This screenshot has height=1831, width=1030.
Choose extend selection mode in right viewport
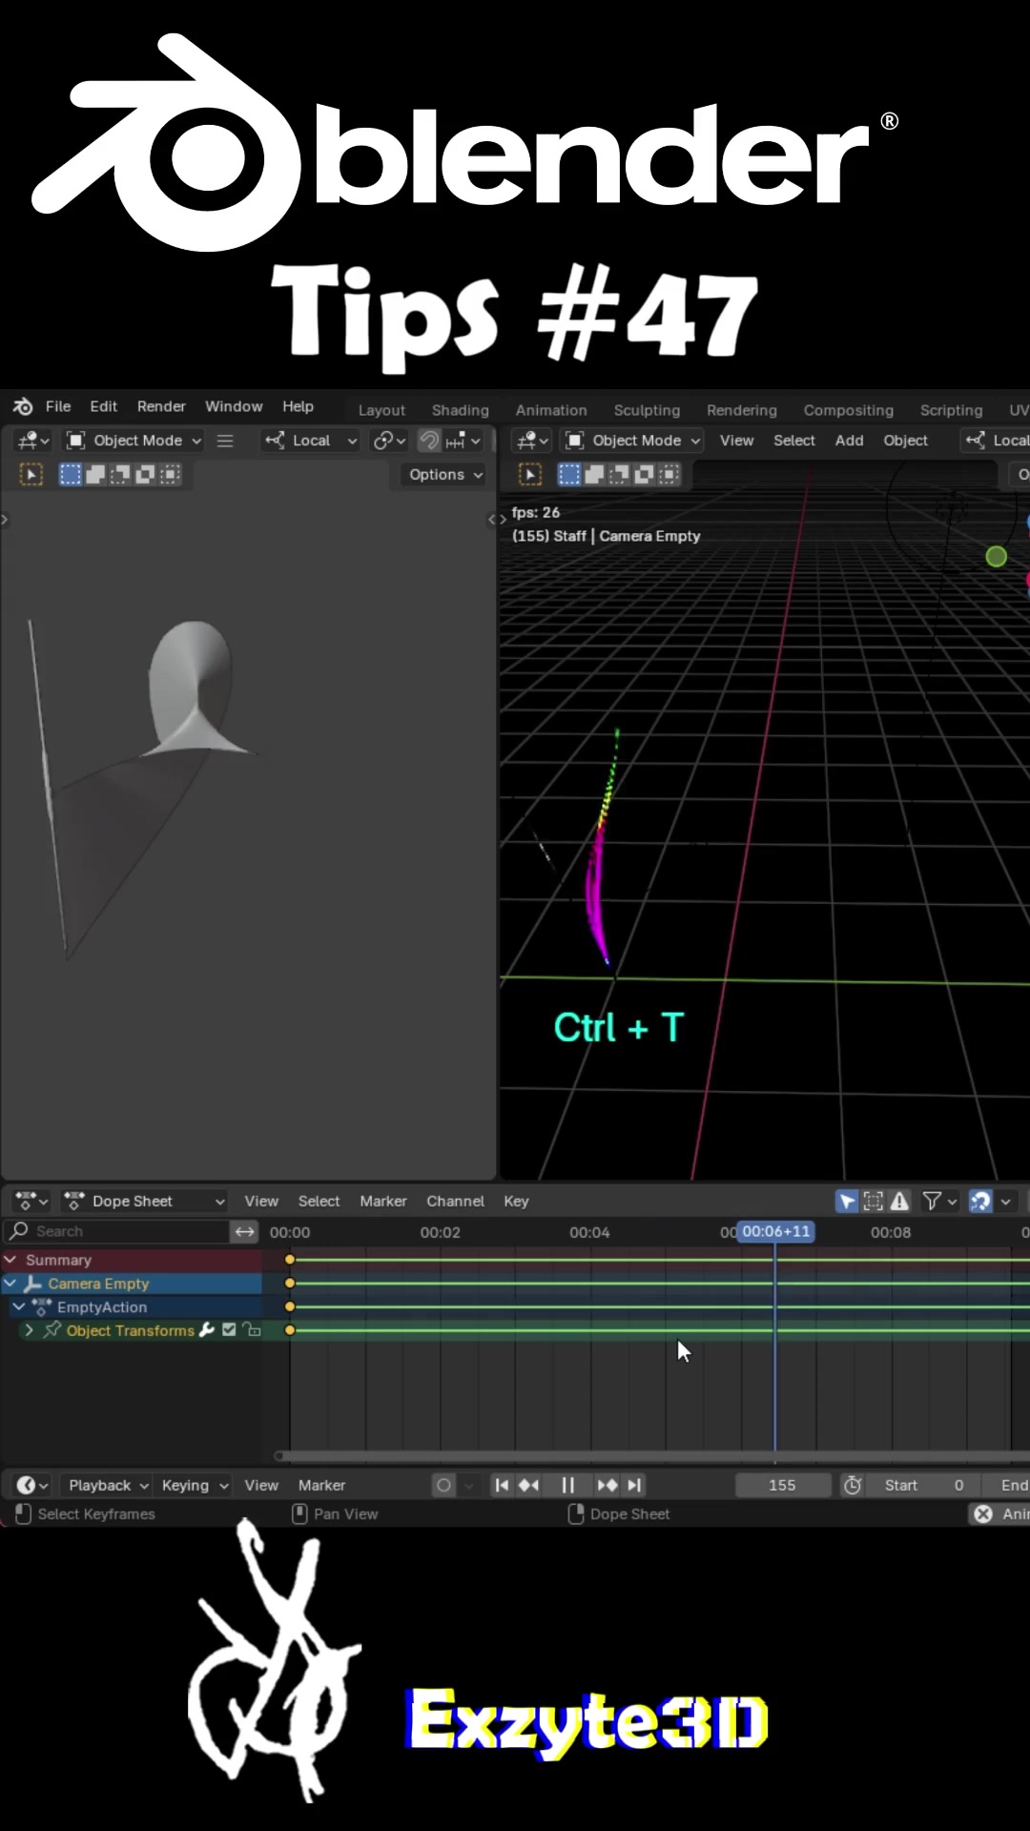594,474
